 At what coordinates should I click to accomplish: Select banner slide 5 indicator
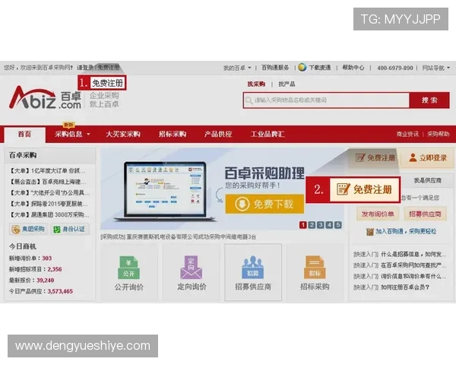pos(338,225)
